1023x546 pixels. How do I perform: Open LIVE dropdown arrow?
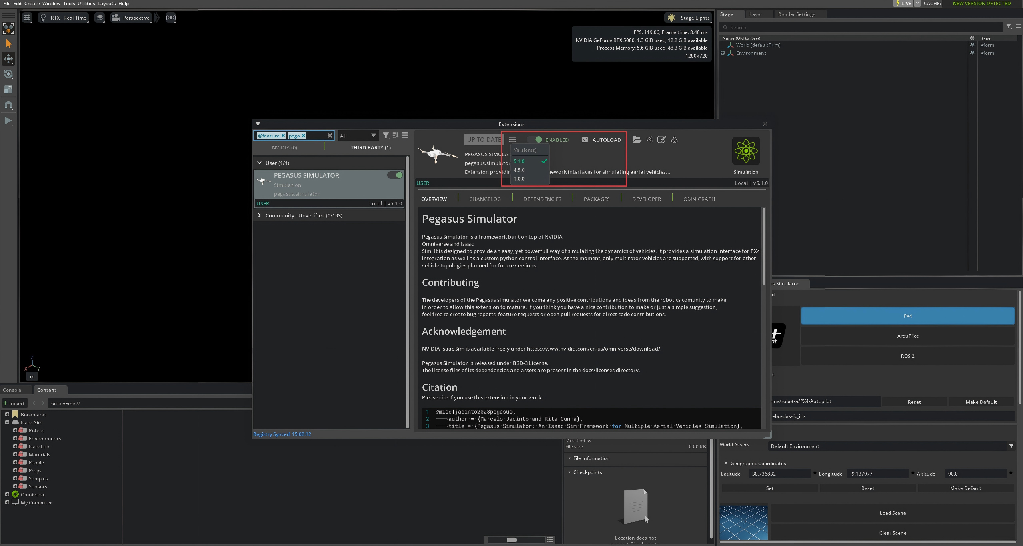click(x=917, y=3)
